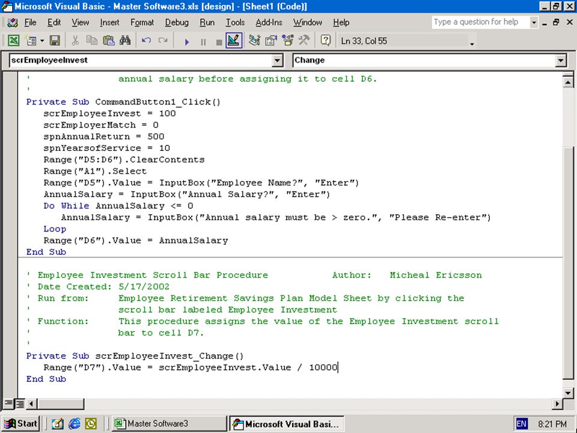Toggle Design Mode icon in toolbar
Screen dimensions: 577x433
[x=234, y=40]
